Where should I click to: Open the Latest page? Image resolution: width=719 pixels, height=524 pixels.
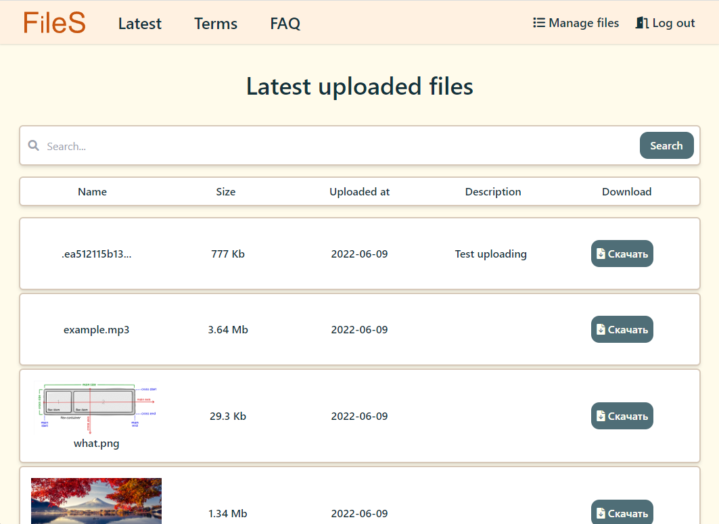pyautogui.click(x=139, y=24)
